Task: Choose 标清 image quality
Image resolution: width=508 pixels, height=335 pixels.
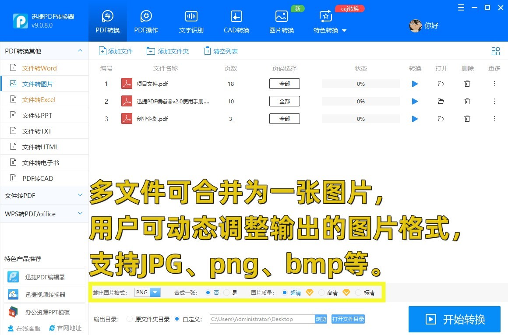Action: click(x=358, y=293)
